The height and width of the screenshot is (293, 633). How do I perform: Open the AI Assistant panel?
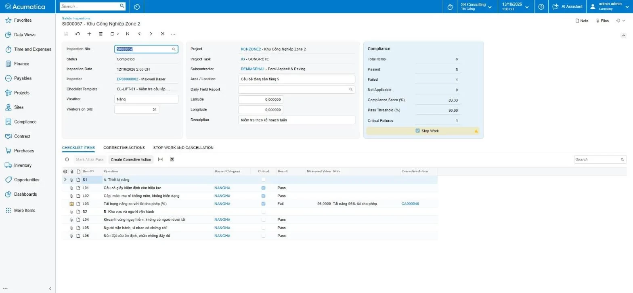567,6
